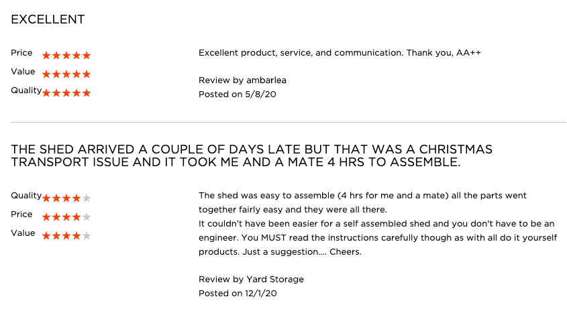Click the shed arrived late review title
Viewport: 567px width, 313px height.
[x=252, y=155]
